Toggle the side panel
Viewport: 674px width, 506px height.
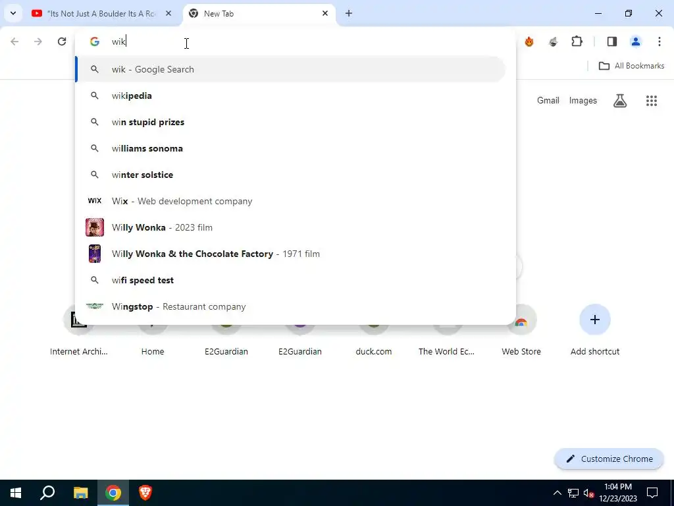point(612,42)
